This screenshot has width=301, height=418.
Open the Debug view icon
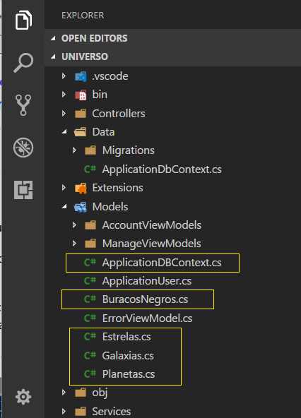(23, 148)
